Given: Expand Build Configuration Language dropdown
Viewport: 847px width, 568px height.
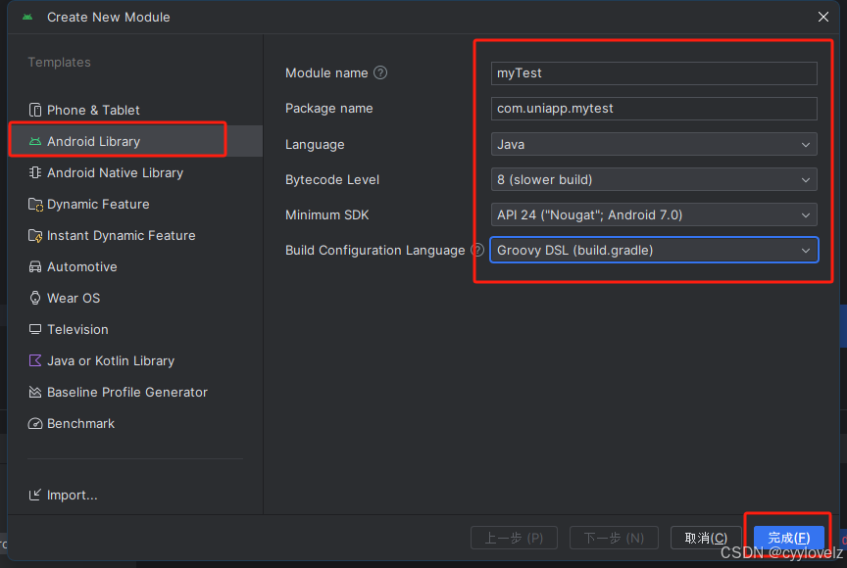Looking at the screenshot, I should (654, 250).
